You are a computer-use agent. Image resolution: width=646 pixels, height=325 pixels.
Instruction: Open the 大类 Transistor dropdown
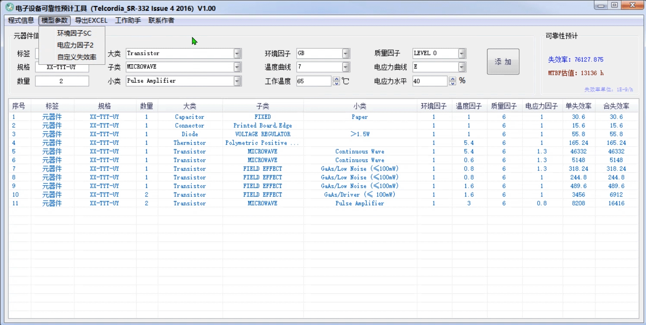click(237, 54)
